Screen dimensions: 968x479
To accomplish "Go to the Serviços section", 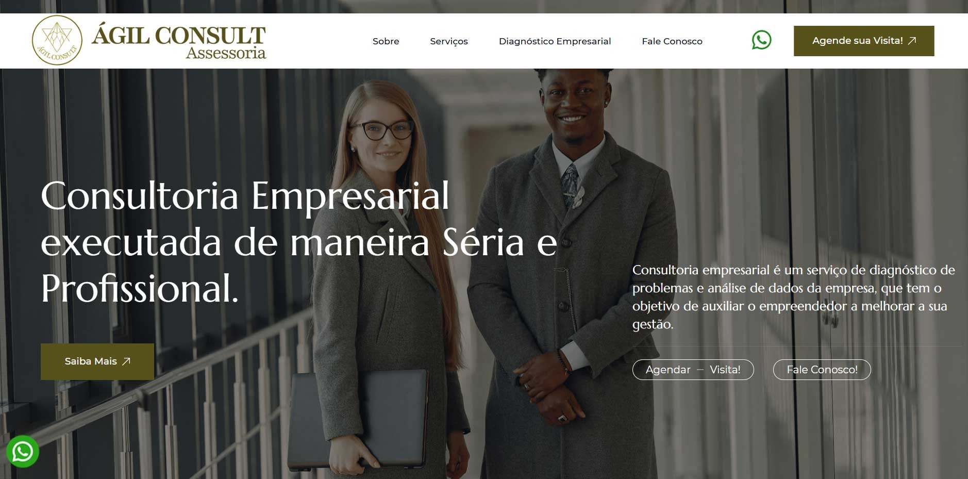I will (x=449, y=41).
